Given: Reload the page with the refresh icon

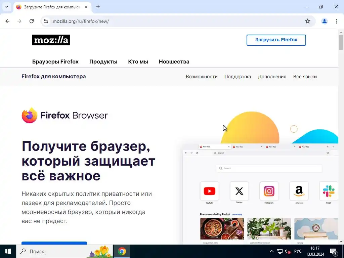Looking at the screenshot, I should click(x=32, y=21).
